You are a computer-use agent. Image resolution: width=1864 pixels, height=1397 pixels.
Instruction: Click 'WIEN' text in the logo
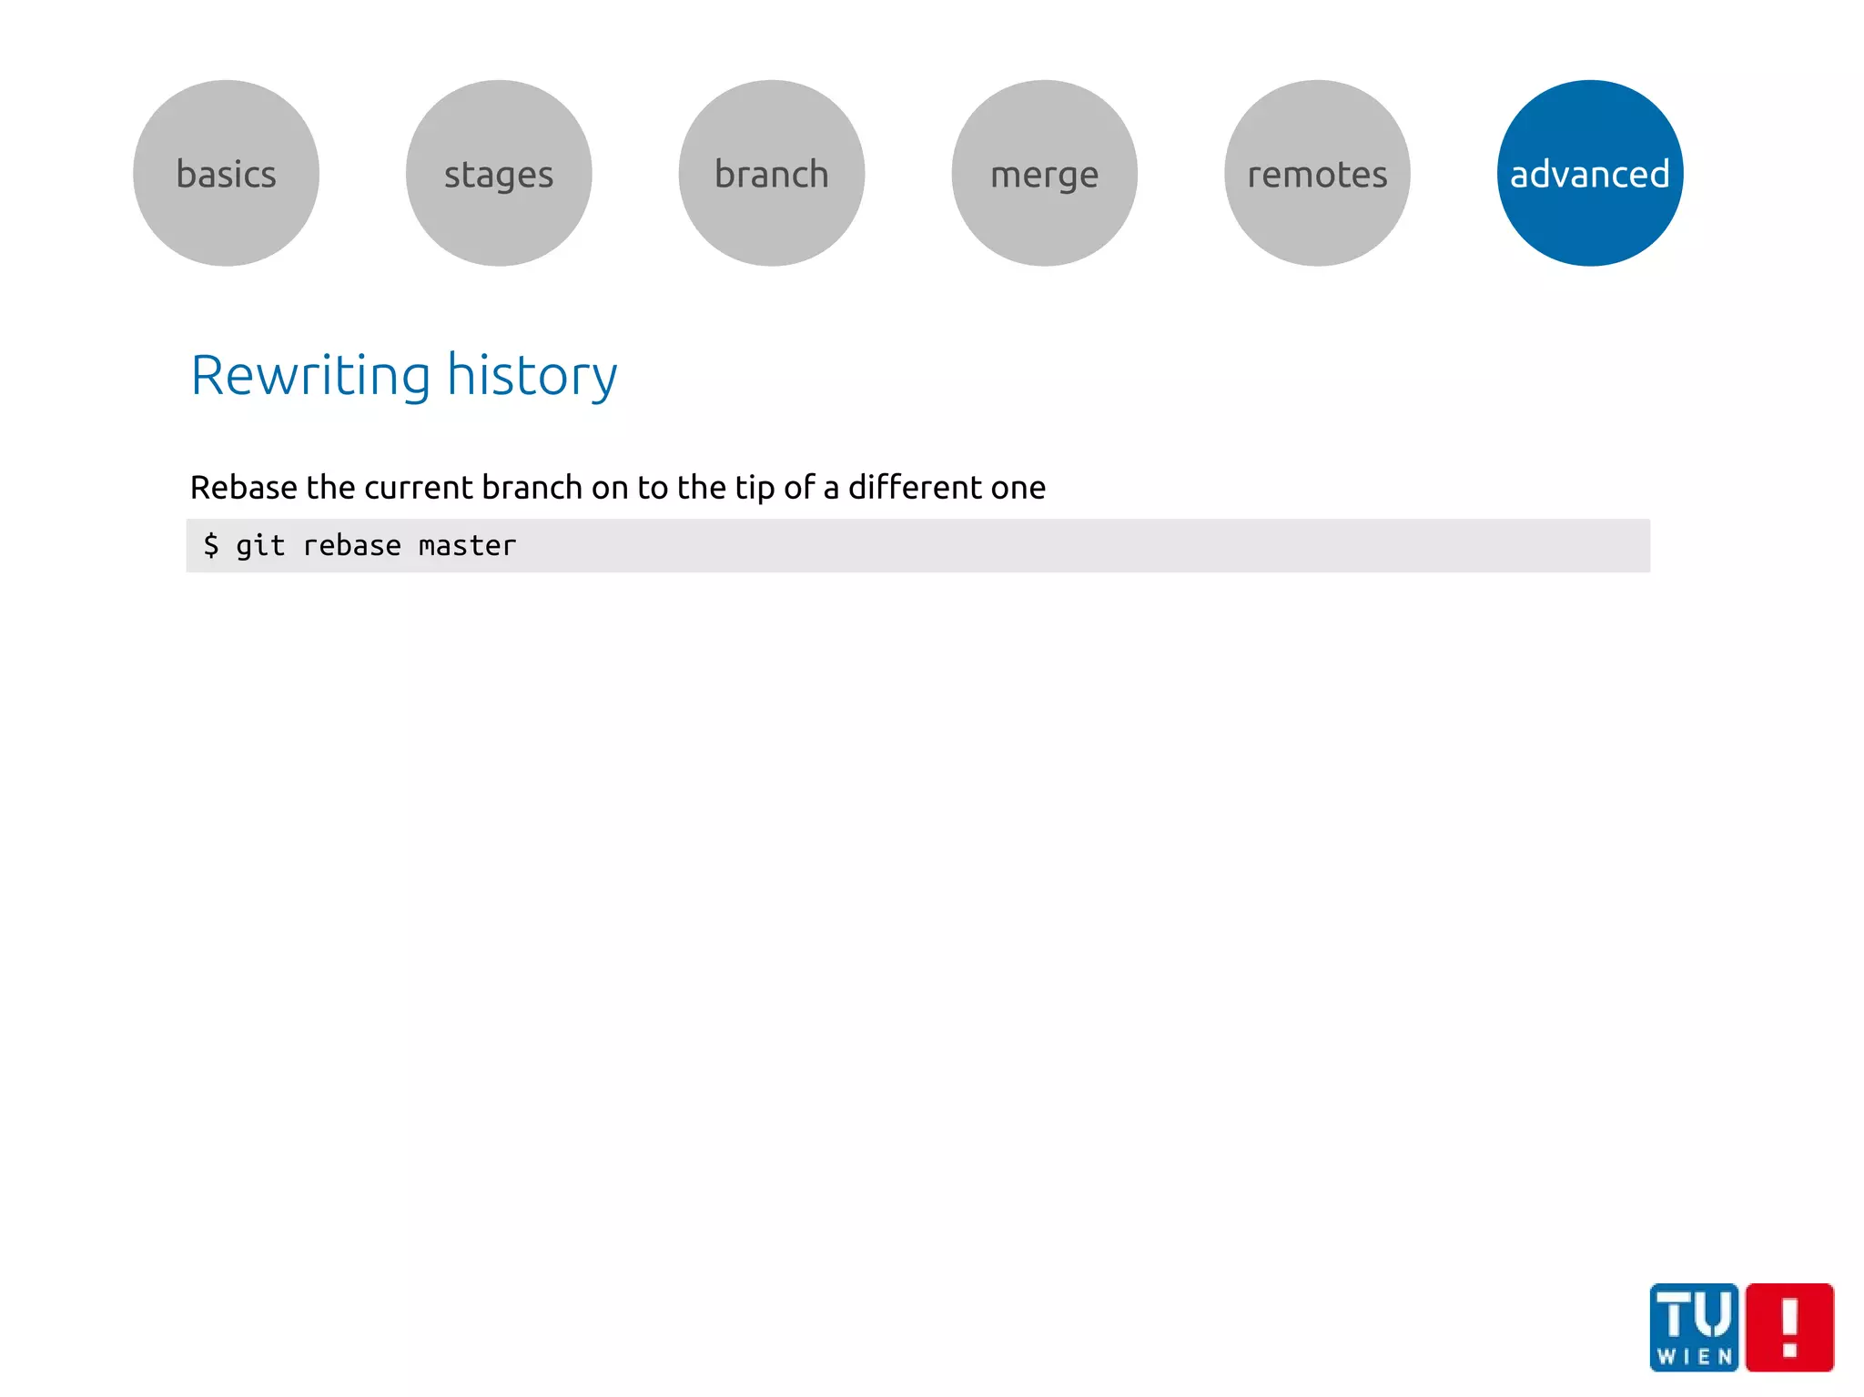1694,1356
